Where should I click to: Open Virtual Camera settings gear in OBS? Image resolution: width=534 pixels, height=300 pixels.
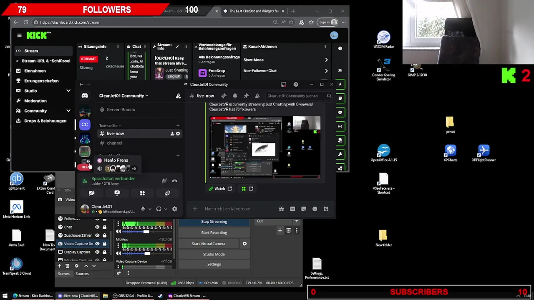[244, 244]
